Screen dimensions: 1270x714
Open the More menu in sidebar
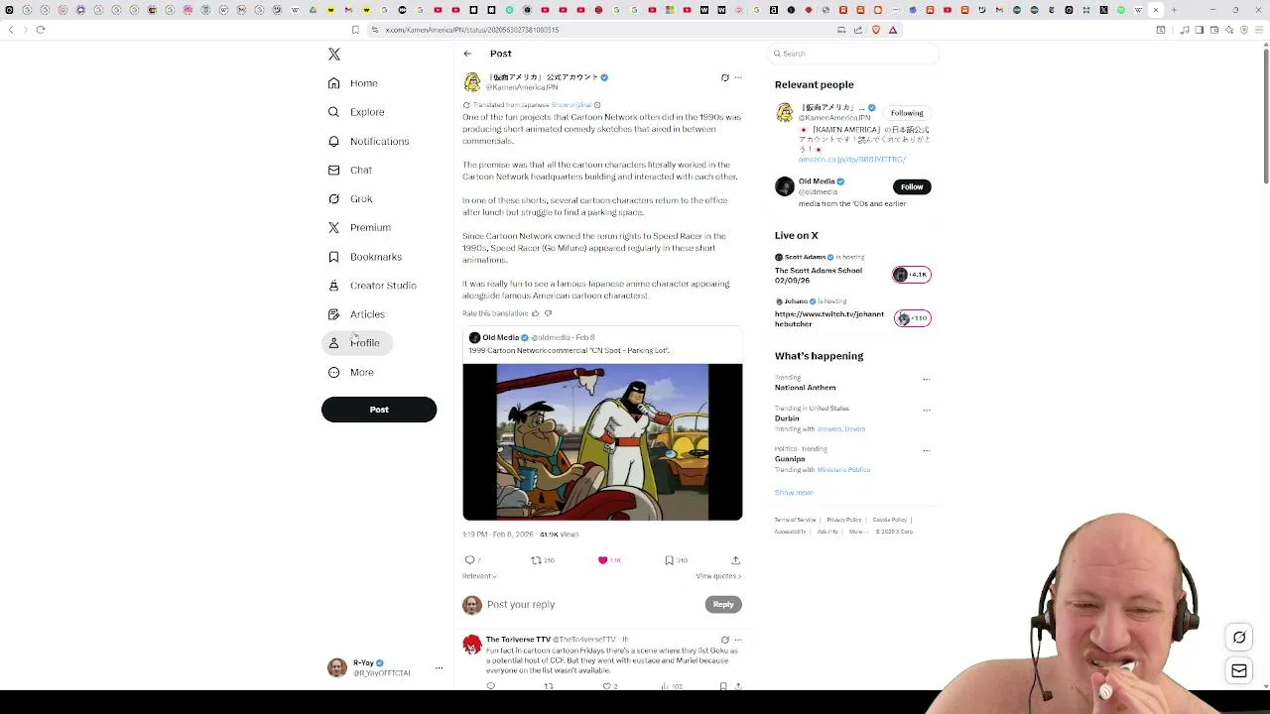point(350,372)
